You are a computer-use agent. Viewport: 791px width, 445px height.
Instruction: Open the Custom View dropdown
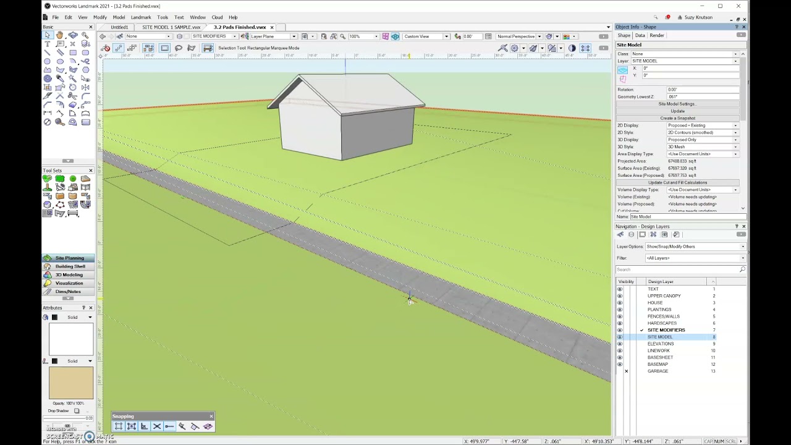coord(426,36)
